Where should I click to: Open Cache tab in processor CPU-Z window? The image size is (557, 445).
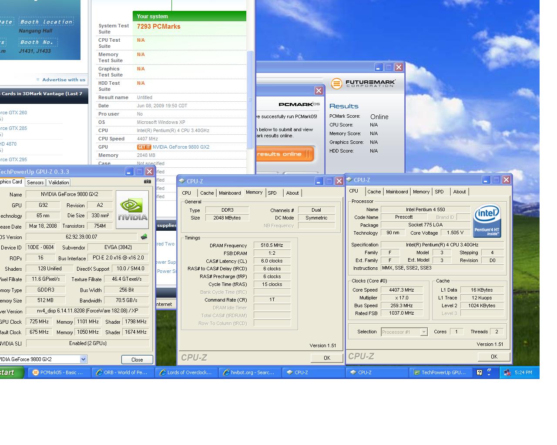point(374,192)
